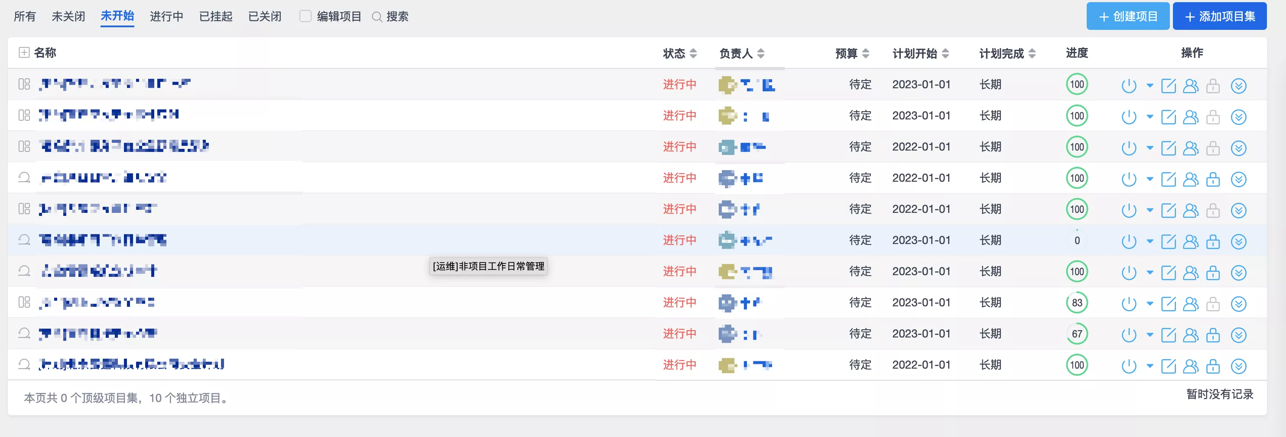Switch to the 进行中 tab
The width and height of the screenshot is (1286, 437).
(x=166, y=16)
